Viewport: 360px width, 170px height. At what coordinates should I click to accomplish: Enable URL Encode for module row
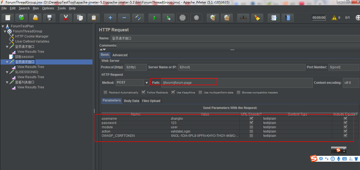[x=251, y=127]
